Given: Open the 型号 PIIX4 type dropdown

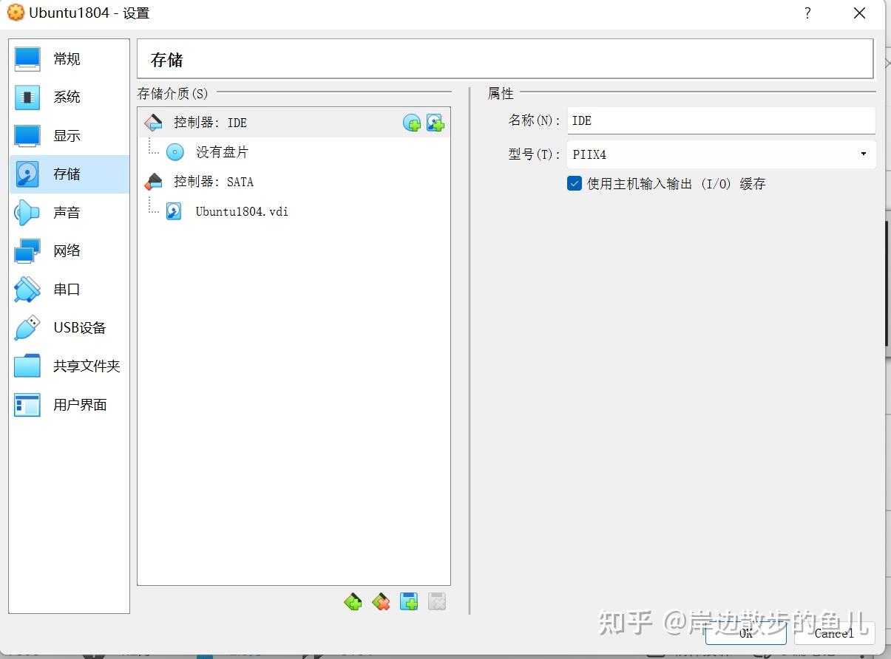Looking at the screenshot, I should pyautogui.click(x=721, y=154).
